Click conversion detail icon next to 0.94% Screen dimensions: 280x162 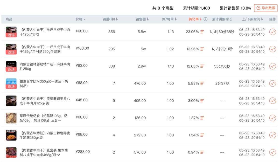202,152
